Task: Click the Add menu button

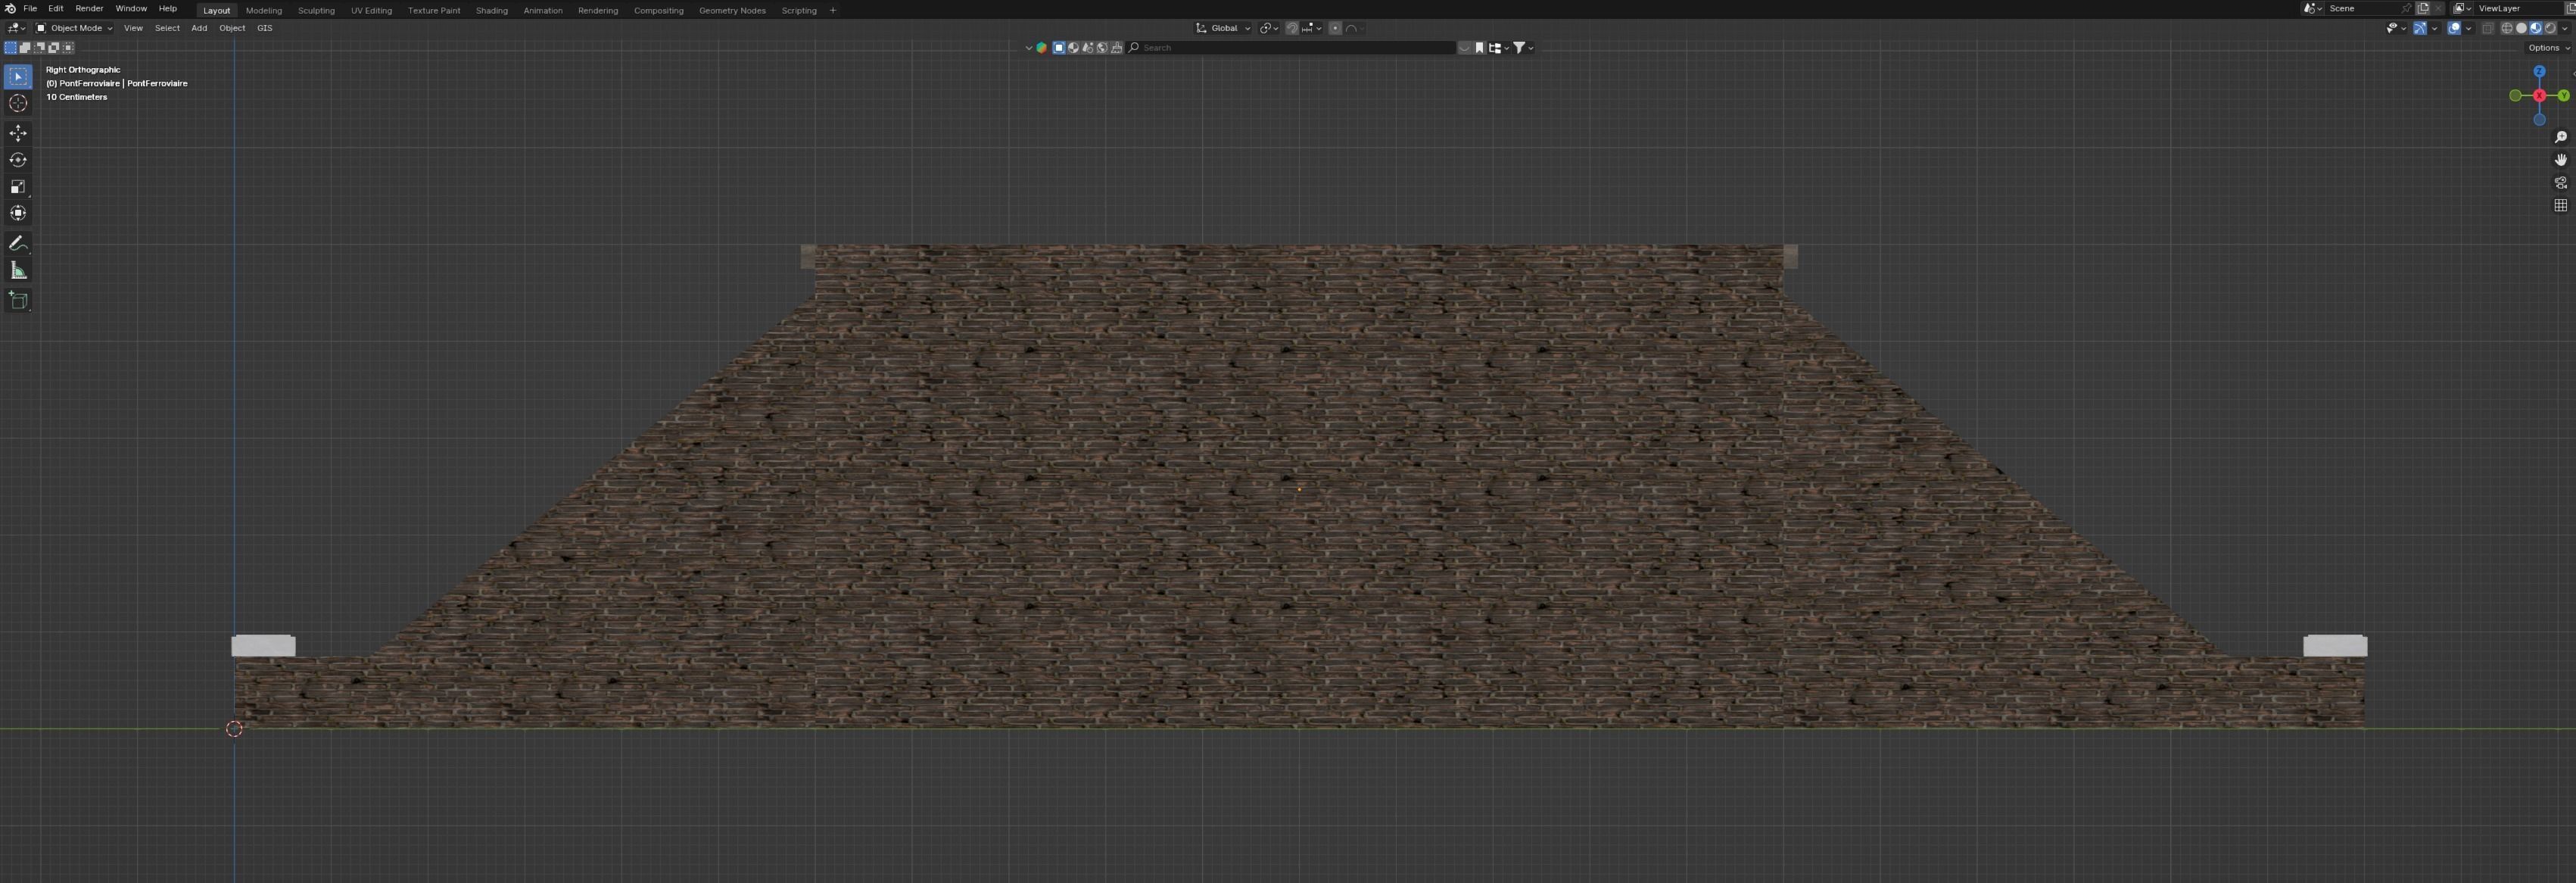Action: click(x=199, y=28)
